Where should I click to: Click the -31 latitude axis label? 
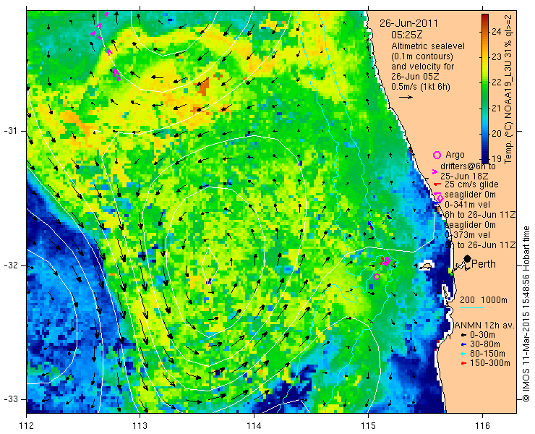[x=11, y=131]
